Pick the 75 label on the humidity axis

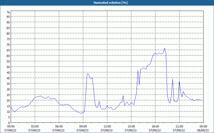click(x=8, y=39)
